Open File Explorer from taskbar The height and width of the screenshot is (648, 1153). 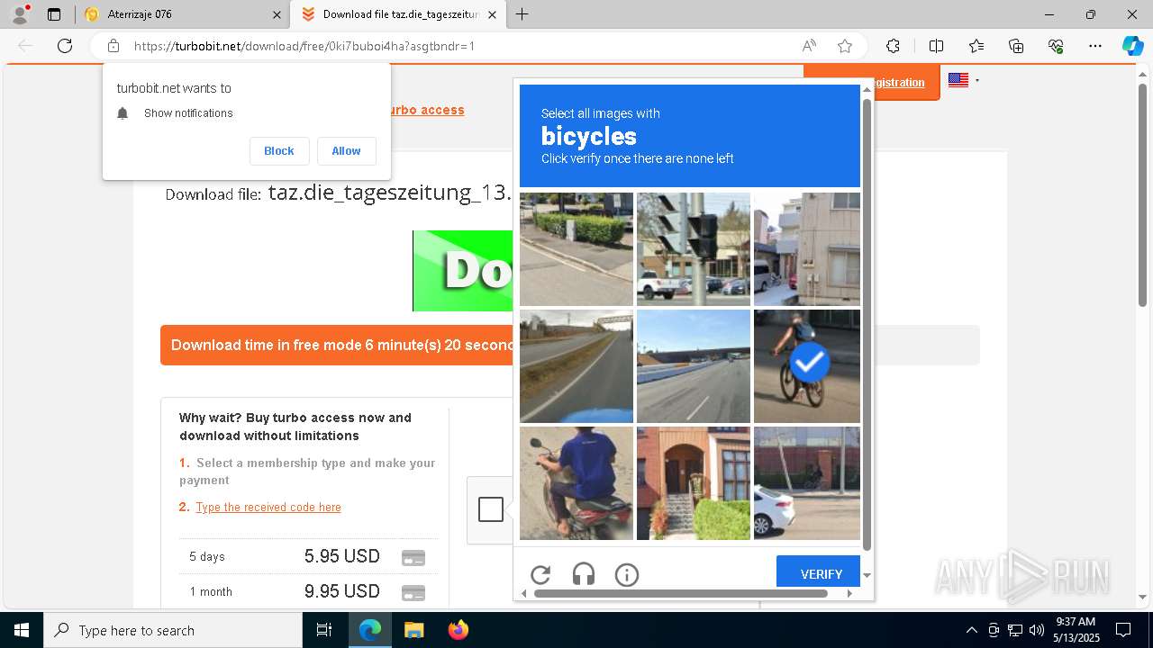click(x=413, y=630)
